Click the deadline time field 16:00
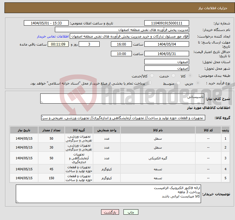Image resolution: width=235 pixels, height=220 pixels. pos(121,44)
